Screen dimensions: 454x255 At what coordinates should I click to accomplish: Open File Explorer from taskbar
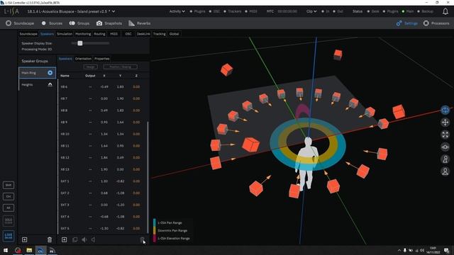[29, 250]
